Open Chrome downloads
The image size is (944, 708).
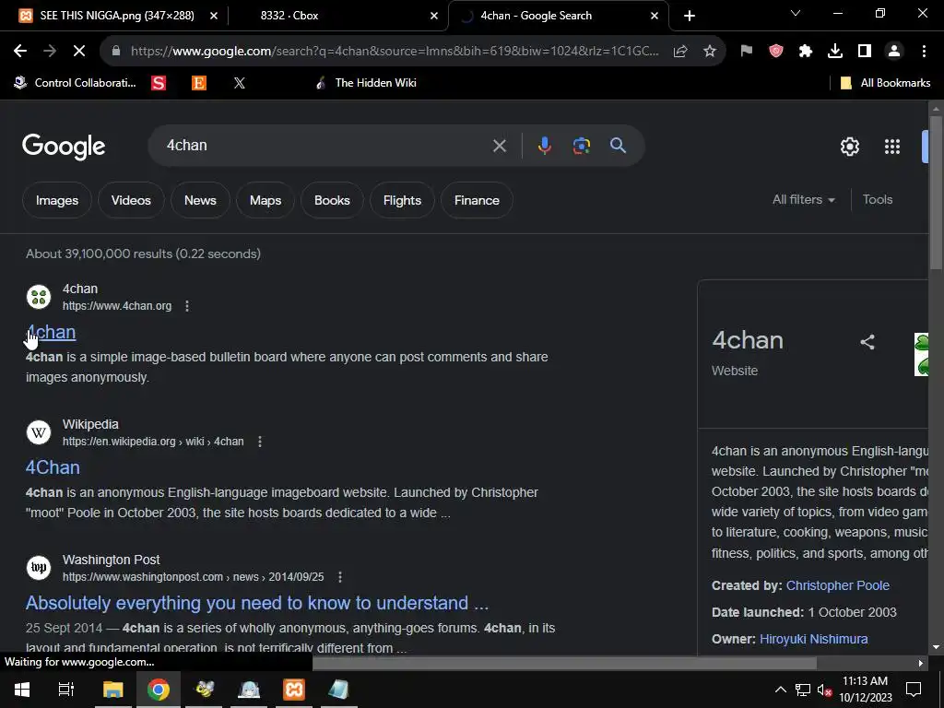pyautogui.click(x=835, y=52)
